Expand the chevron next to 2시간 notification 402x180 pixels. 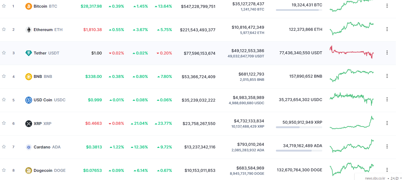click(401, 178)
